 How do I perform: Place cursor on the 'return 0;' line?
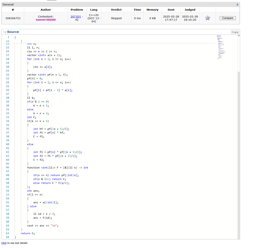coord(28,233)
